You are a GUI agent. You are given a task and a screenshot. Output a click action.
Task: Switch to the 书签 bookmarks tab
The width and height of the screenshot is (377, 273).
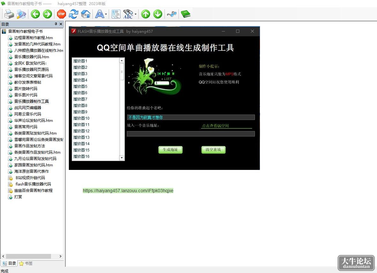tap(26, 263)
